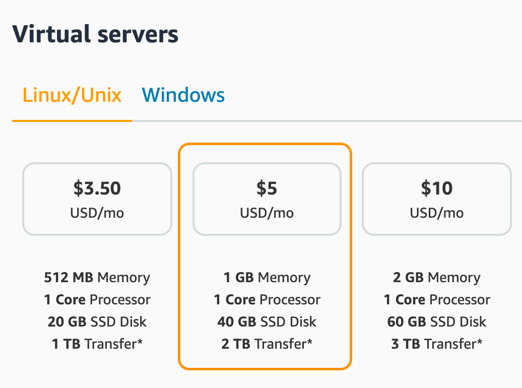
Task: Click the 40 GB SSD Disk spec
Action: (267, 322)
